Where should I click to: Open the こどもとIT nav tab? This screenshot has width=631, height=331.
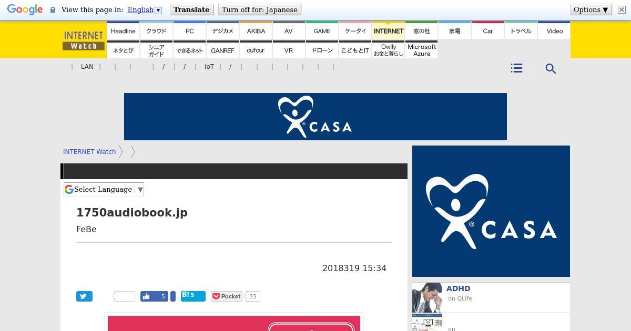[x=355, y=50]
